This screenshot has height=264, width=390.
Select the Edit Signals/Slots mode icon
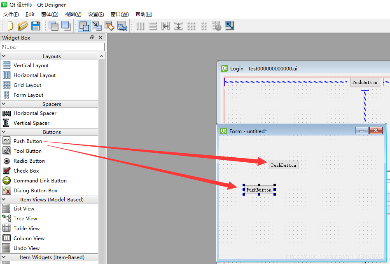coord(96,26)
